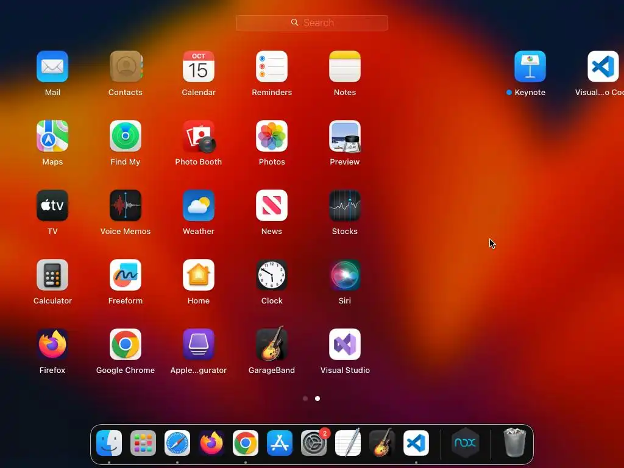Open the App Store from the Dock
624x468 pixels.
(280, 443)
